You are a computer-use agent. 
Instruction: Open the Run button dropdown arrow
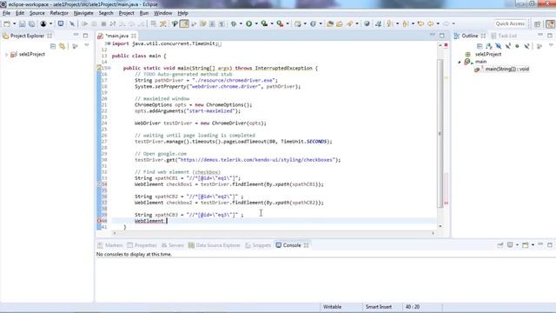(x=256, y=23)
